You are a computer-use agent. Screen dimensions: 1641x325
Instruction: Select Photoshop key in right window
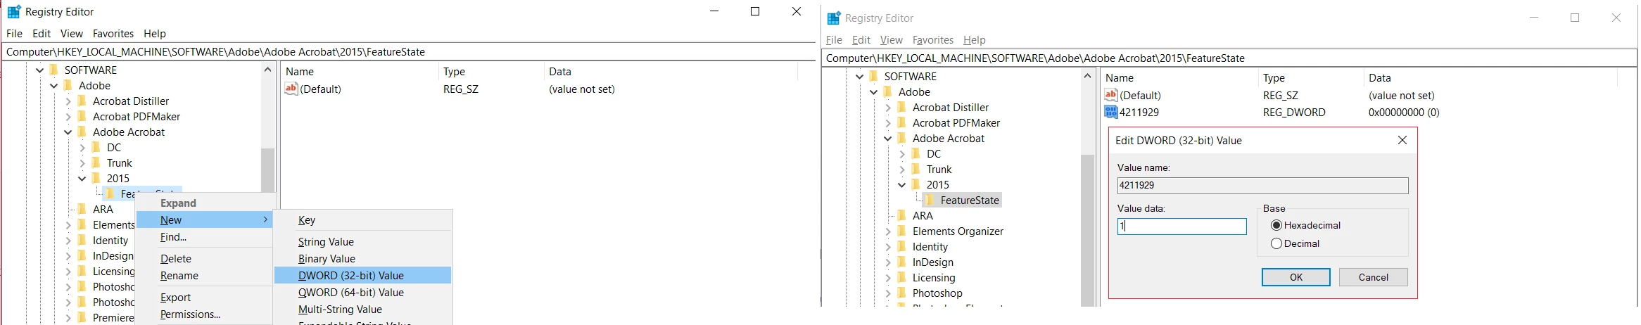[x=937, y=293]
